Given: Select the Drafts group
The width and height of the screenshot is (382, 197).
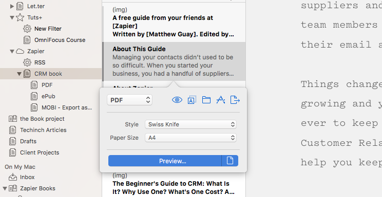Looking at the screenshot, I should pyautogui.click(x=28, y=141).
